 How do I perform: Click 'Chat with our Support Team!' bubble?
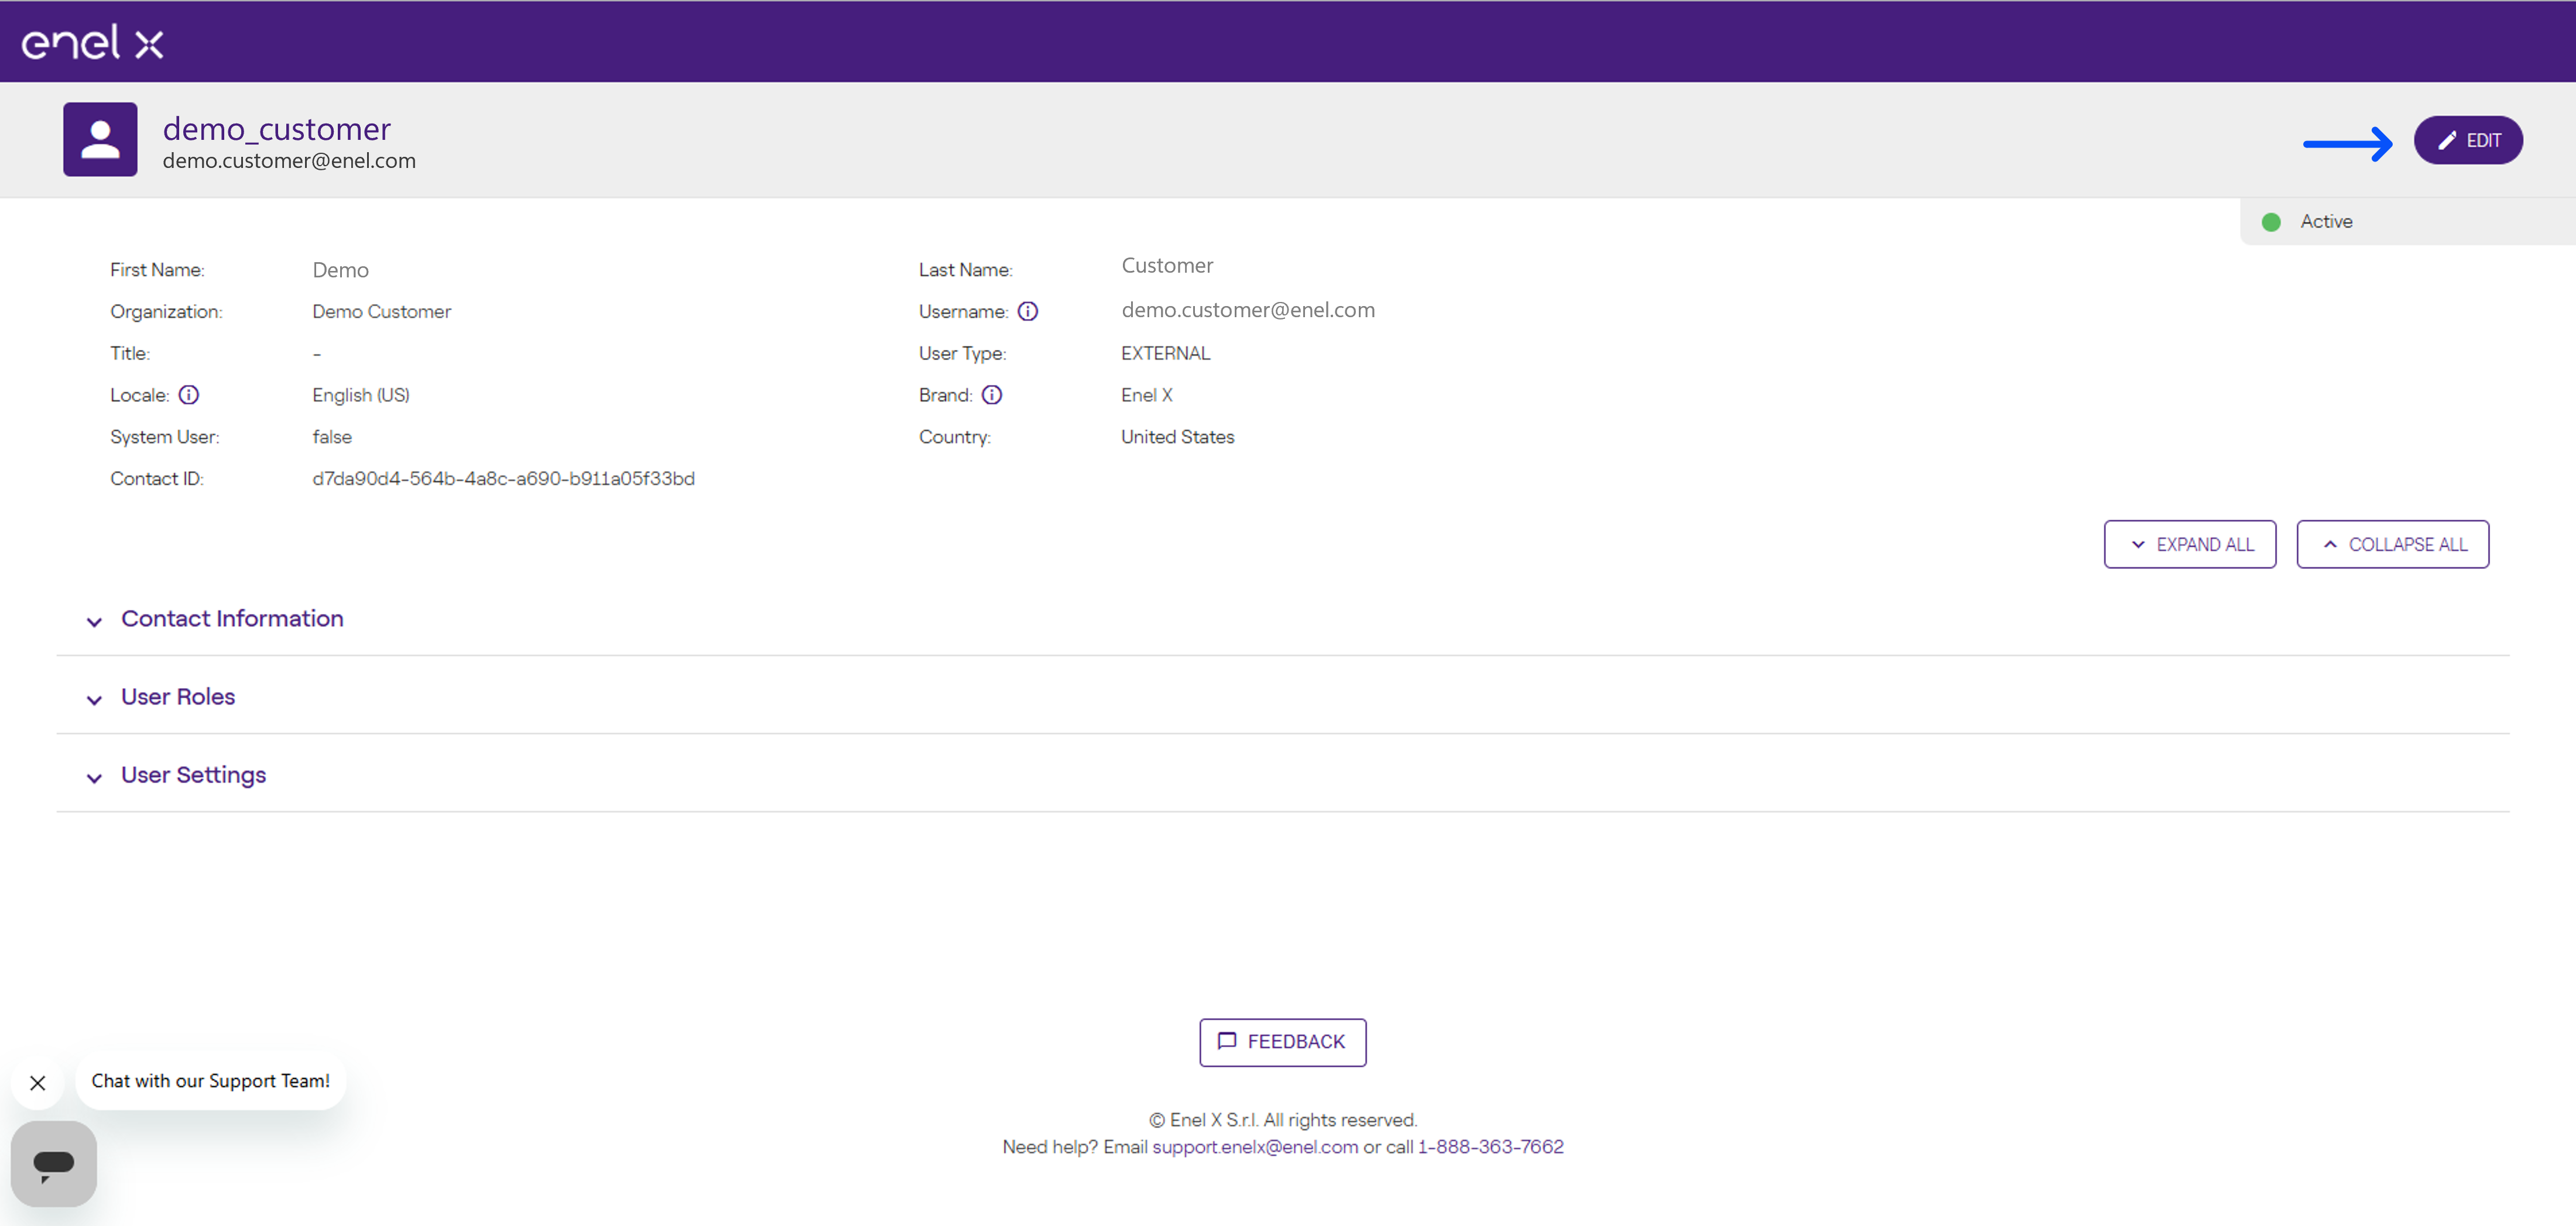[210, 1081]
